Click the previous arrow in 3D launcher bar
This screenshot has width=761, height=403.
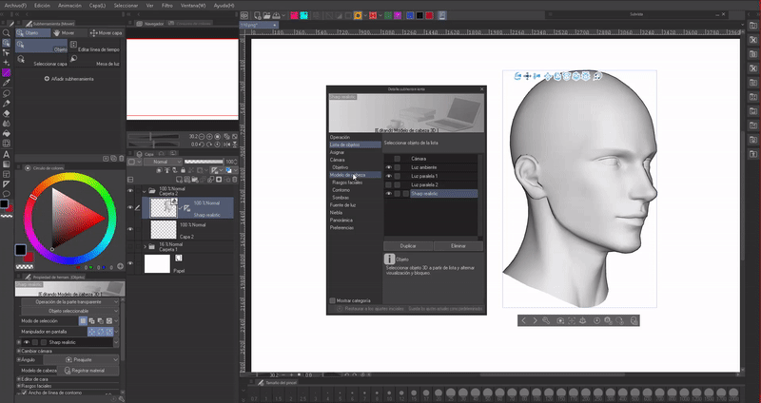point(523,321)
